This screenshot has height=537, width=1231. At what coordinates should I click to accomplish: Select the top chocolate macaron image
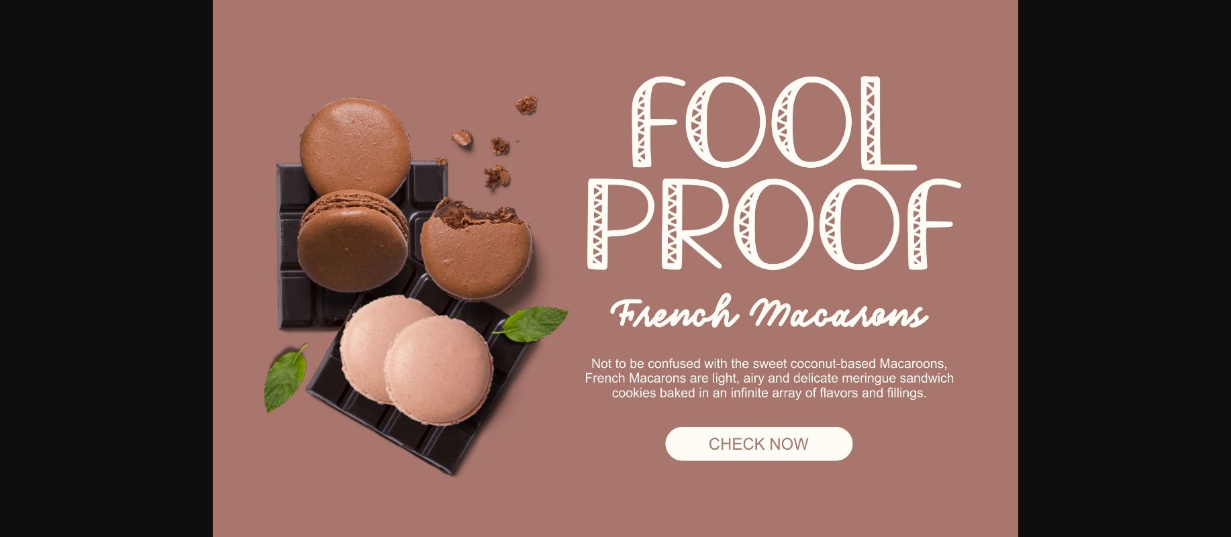tap(355, 148)
